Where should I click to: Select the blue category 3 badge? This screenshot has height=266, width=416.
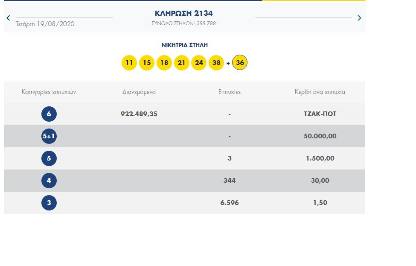(49, 203)
